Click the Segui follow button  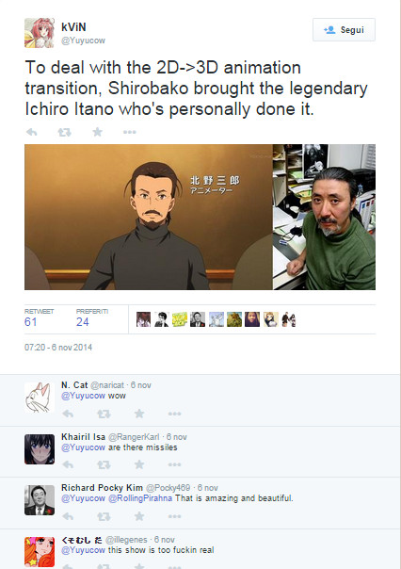point(344,30)
